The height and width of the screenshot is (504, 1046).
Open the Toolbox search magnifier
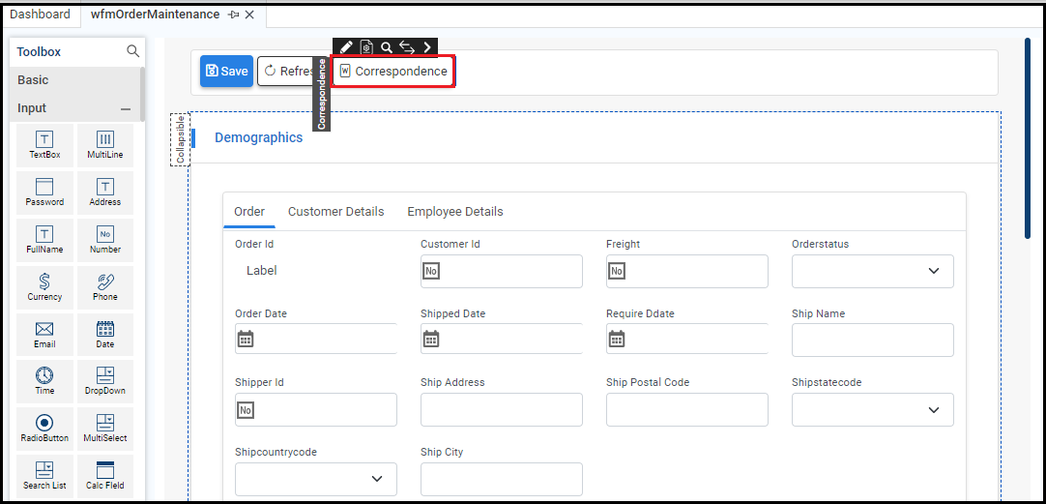pos(132,51)
